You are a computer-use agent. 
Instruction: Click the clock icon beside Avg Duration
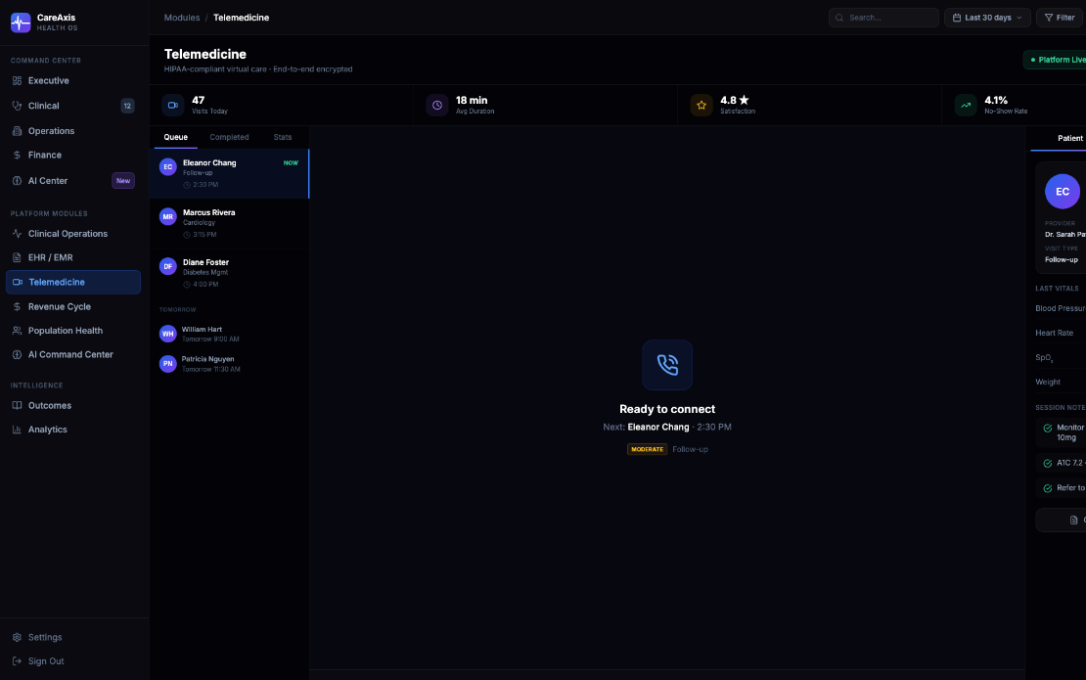[x=437, y=106]
